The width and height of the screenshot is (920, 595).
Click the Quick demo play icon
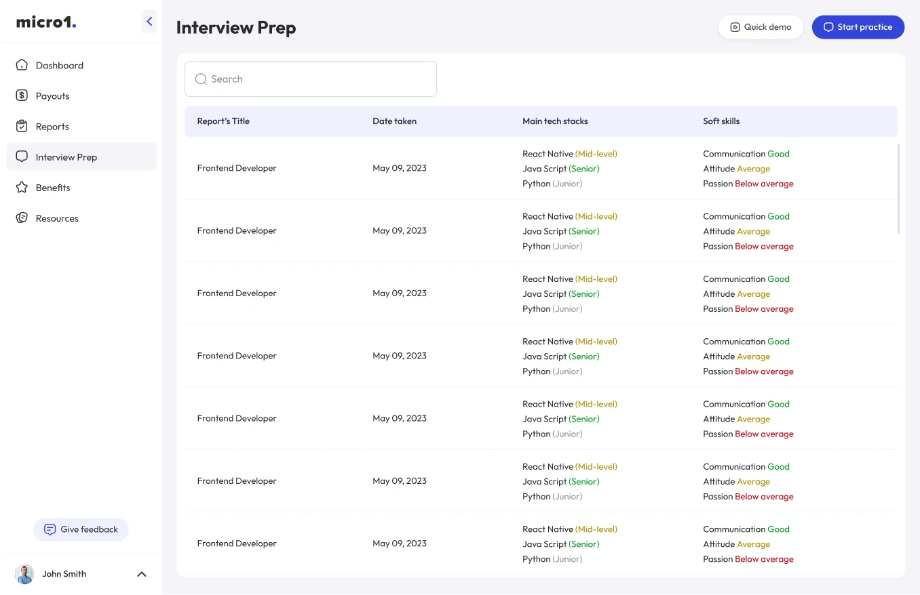pos(735,27)
